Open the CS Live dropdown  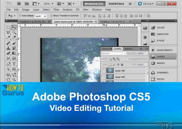146,4
